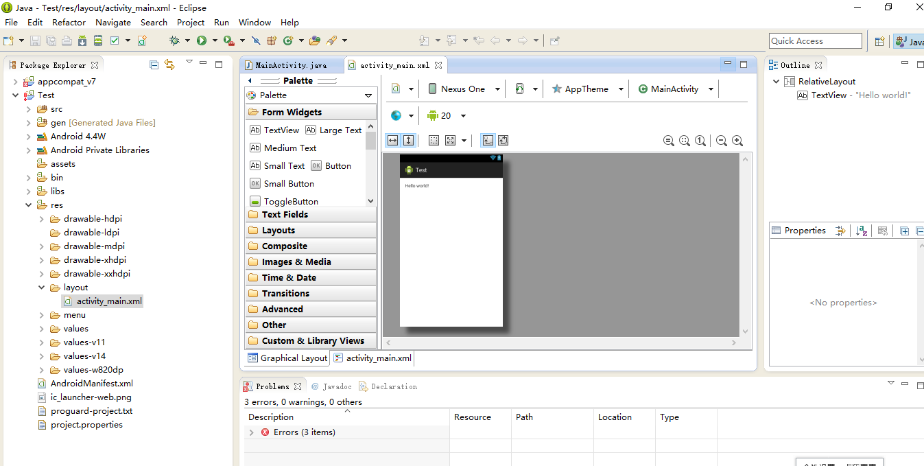Open the Text Fields palette category
Image resolution: width=924 pixels, height=466 pixels.
point(285,215)
